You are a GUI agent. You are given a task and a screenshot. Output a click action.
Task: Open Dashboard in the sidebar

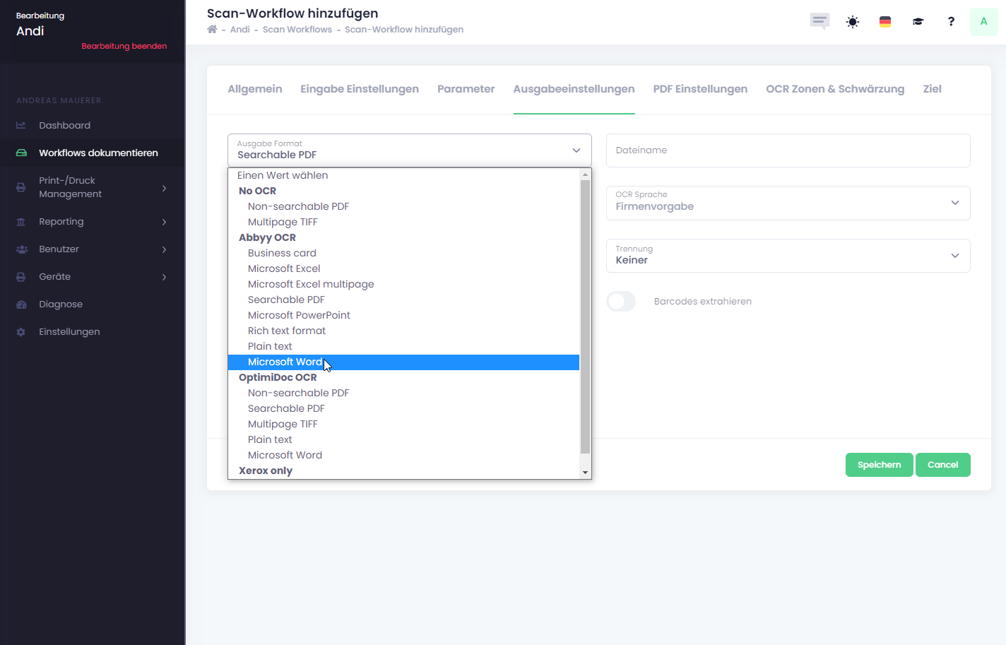pyautogui.click(x=65, y=125)
